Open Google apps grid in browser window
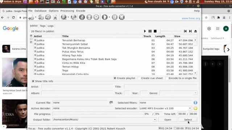Image resolution: width=232 pixels, height=130 pixels. pyautogui.click(x=217, y=29)
